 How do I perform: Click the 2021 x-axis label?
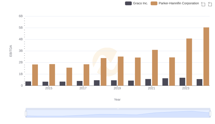tap(152, 88)
